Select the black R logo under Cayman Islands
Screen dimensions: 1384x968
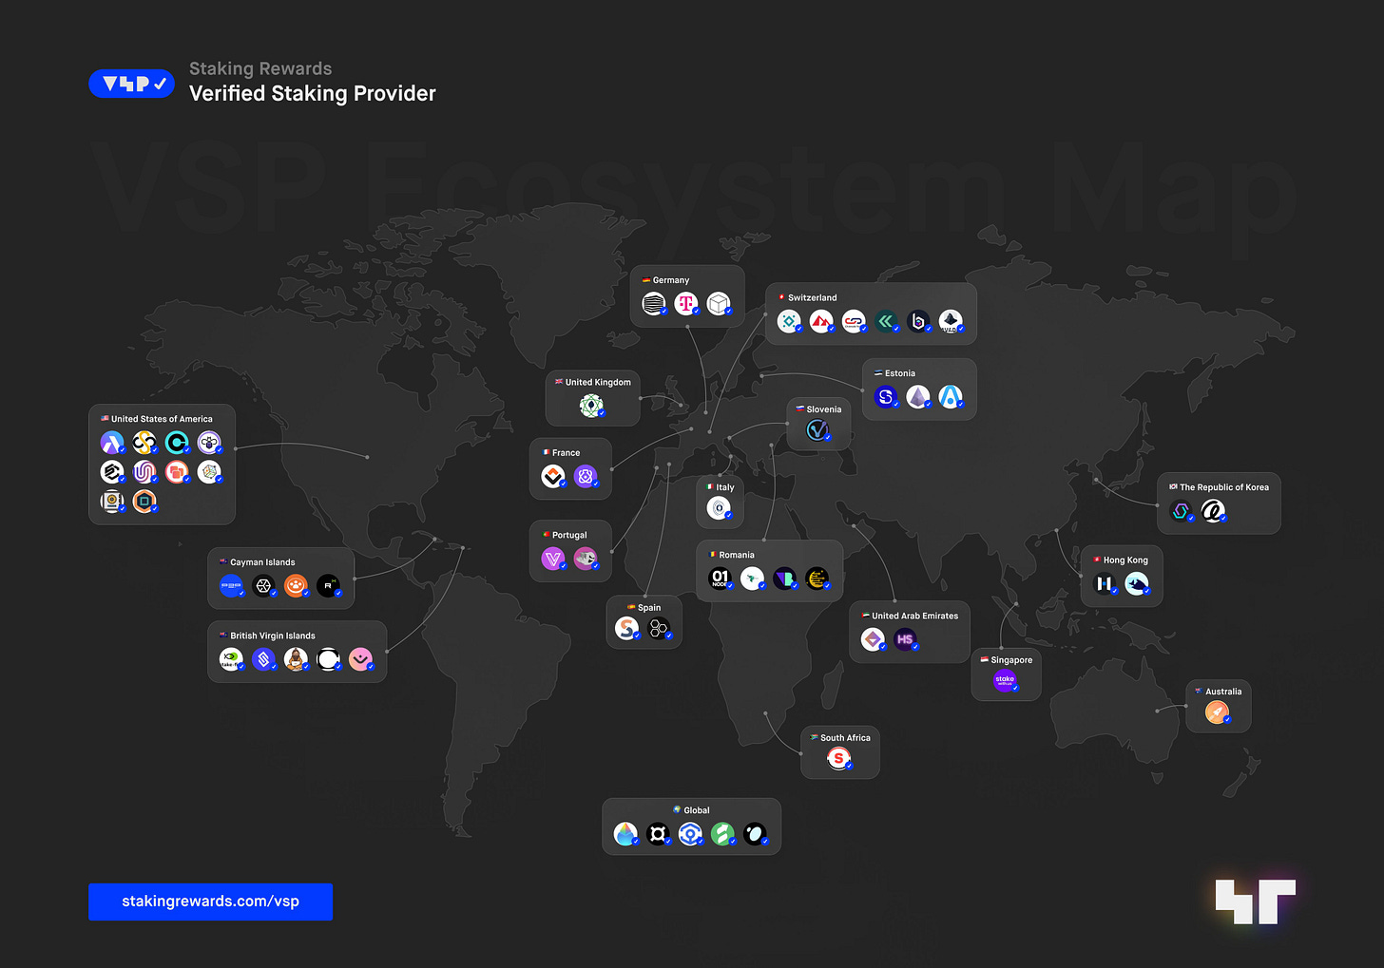click(328, 586)
